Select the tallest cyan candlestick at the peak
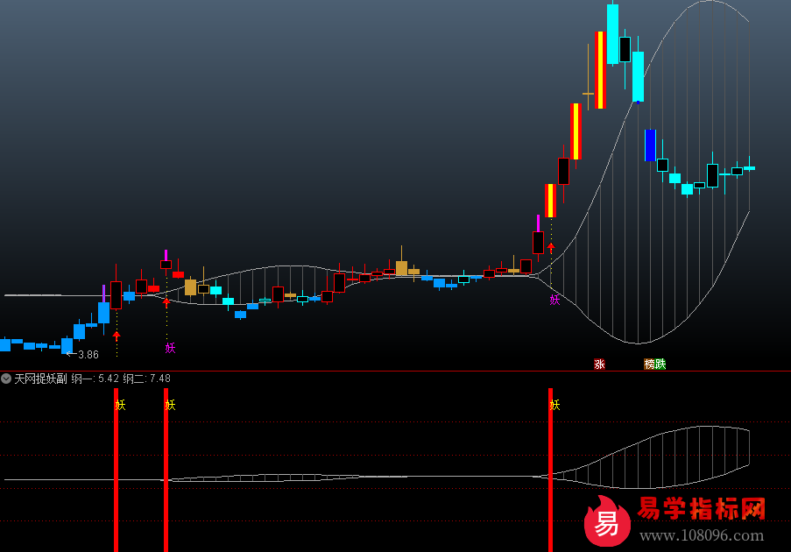 click(x=612, y=33)
